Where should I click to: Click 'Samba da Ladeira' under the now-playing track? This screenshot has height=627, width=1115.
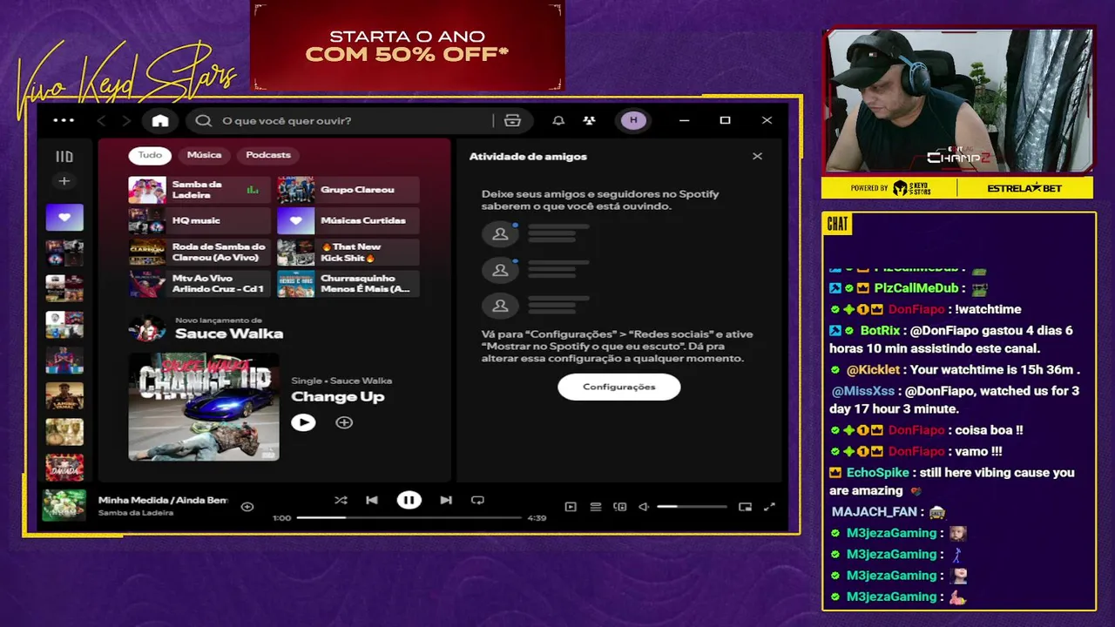[135, 513]
